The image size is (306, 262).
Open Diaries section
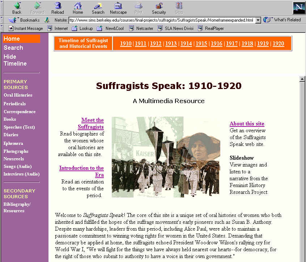[11, 134]
